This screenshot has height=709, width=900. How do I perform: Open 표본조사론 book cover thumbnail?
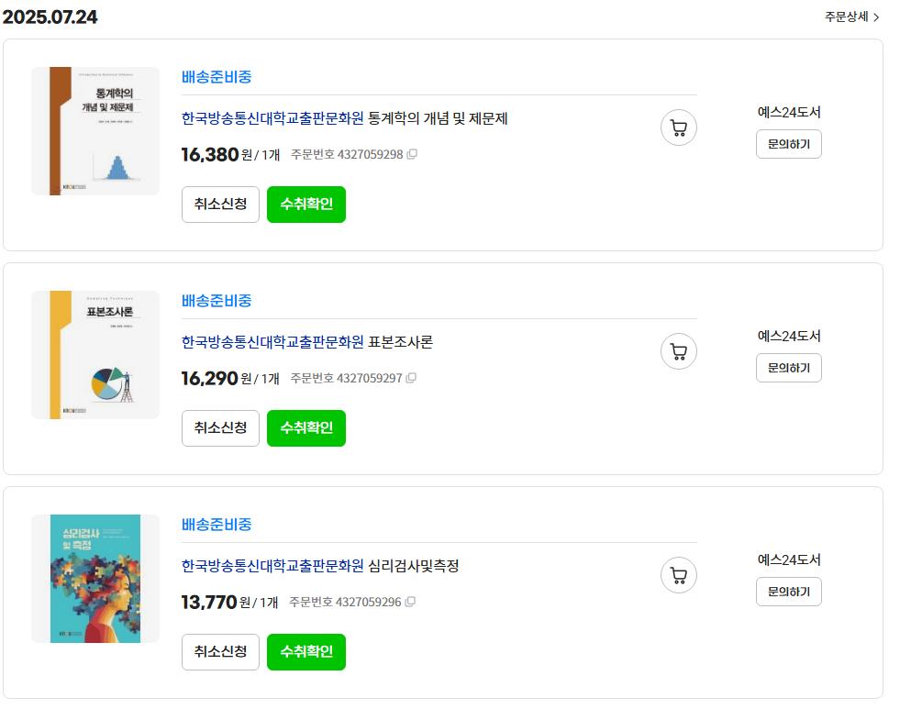[x=95, y=354]
